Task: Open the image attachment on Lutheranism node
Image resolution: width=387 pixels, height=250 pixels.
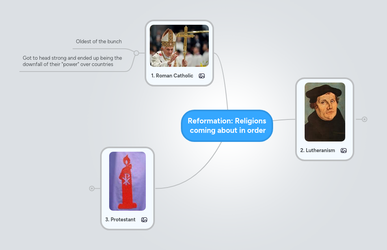Action: click(x=343, y=151)
